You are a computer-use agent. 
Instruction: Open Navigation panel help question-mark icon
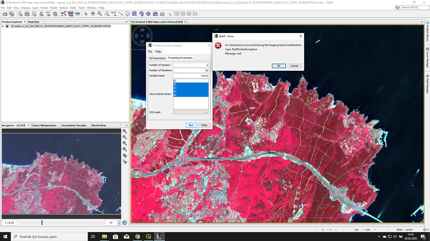(x=125, y=223)
